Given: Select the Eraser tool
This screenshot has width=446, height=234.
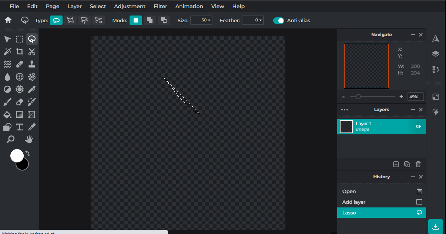Looking at the screenshot, I should tap(20, 102).
